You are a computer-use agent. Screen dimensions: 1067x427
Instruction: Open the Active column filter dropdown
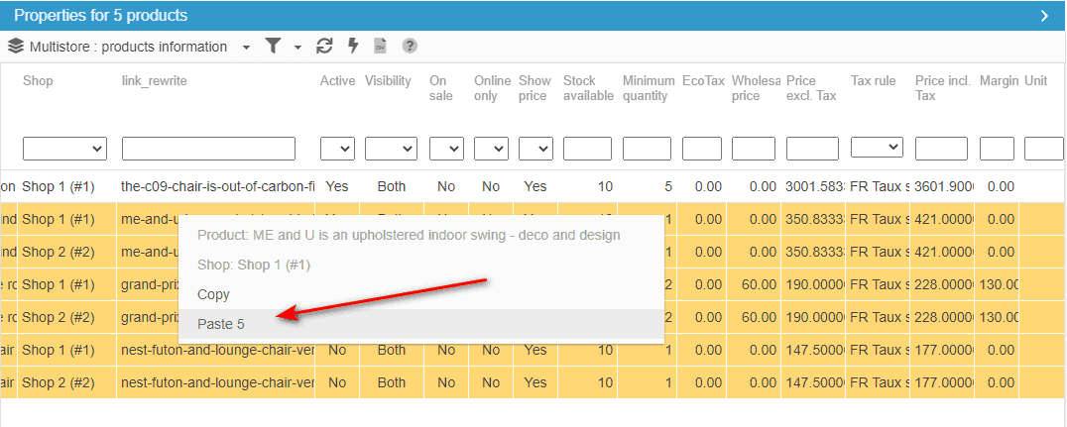337,149
